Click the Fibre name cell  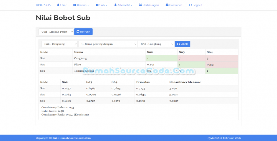[x=109, y=64]
